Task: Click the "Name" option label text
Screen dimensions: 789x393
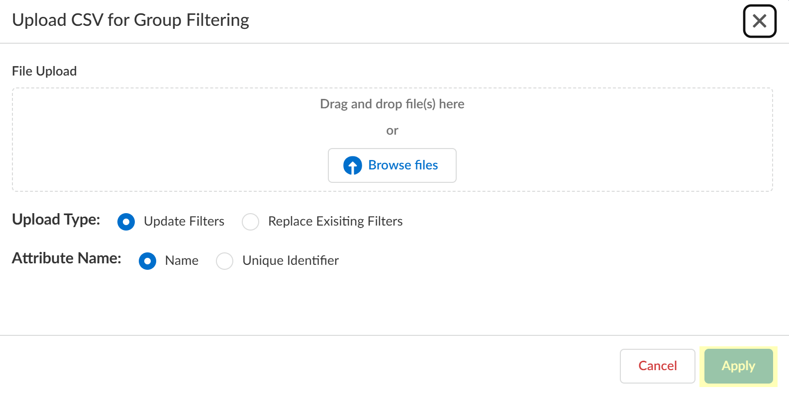Action: 182,260
